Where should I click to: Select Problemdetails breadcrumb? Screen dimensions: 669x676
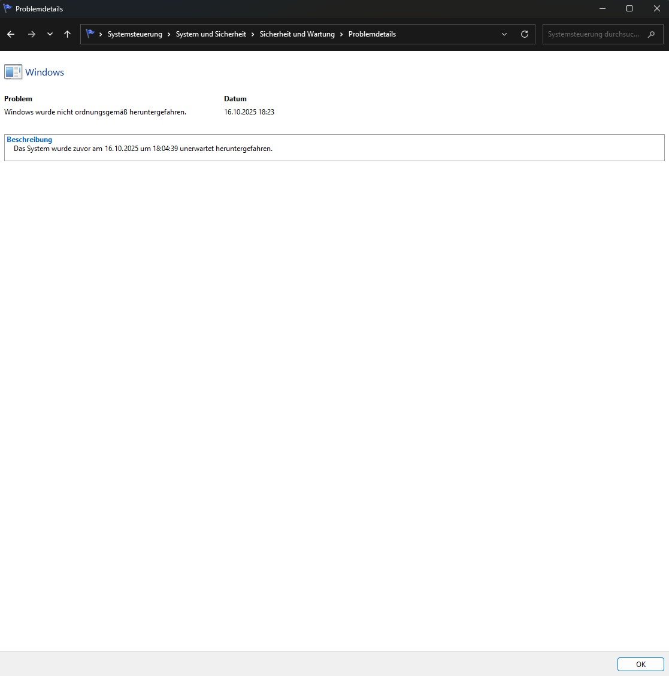point(372,34)
